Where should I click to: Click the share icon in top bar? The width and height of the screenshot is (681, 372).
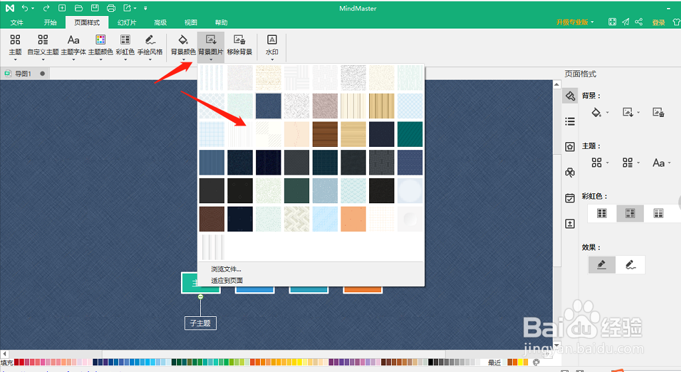click(639, 22)
